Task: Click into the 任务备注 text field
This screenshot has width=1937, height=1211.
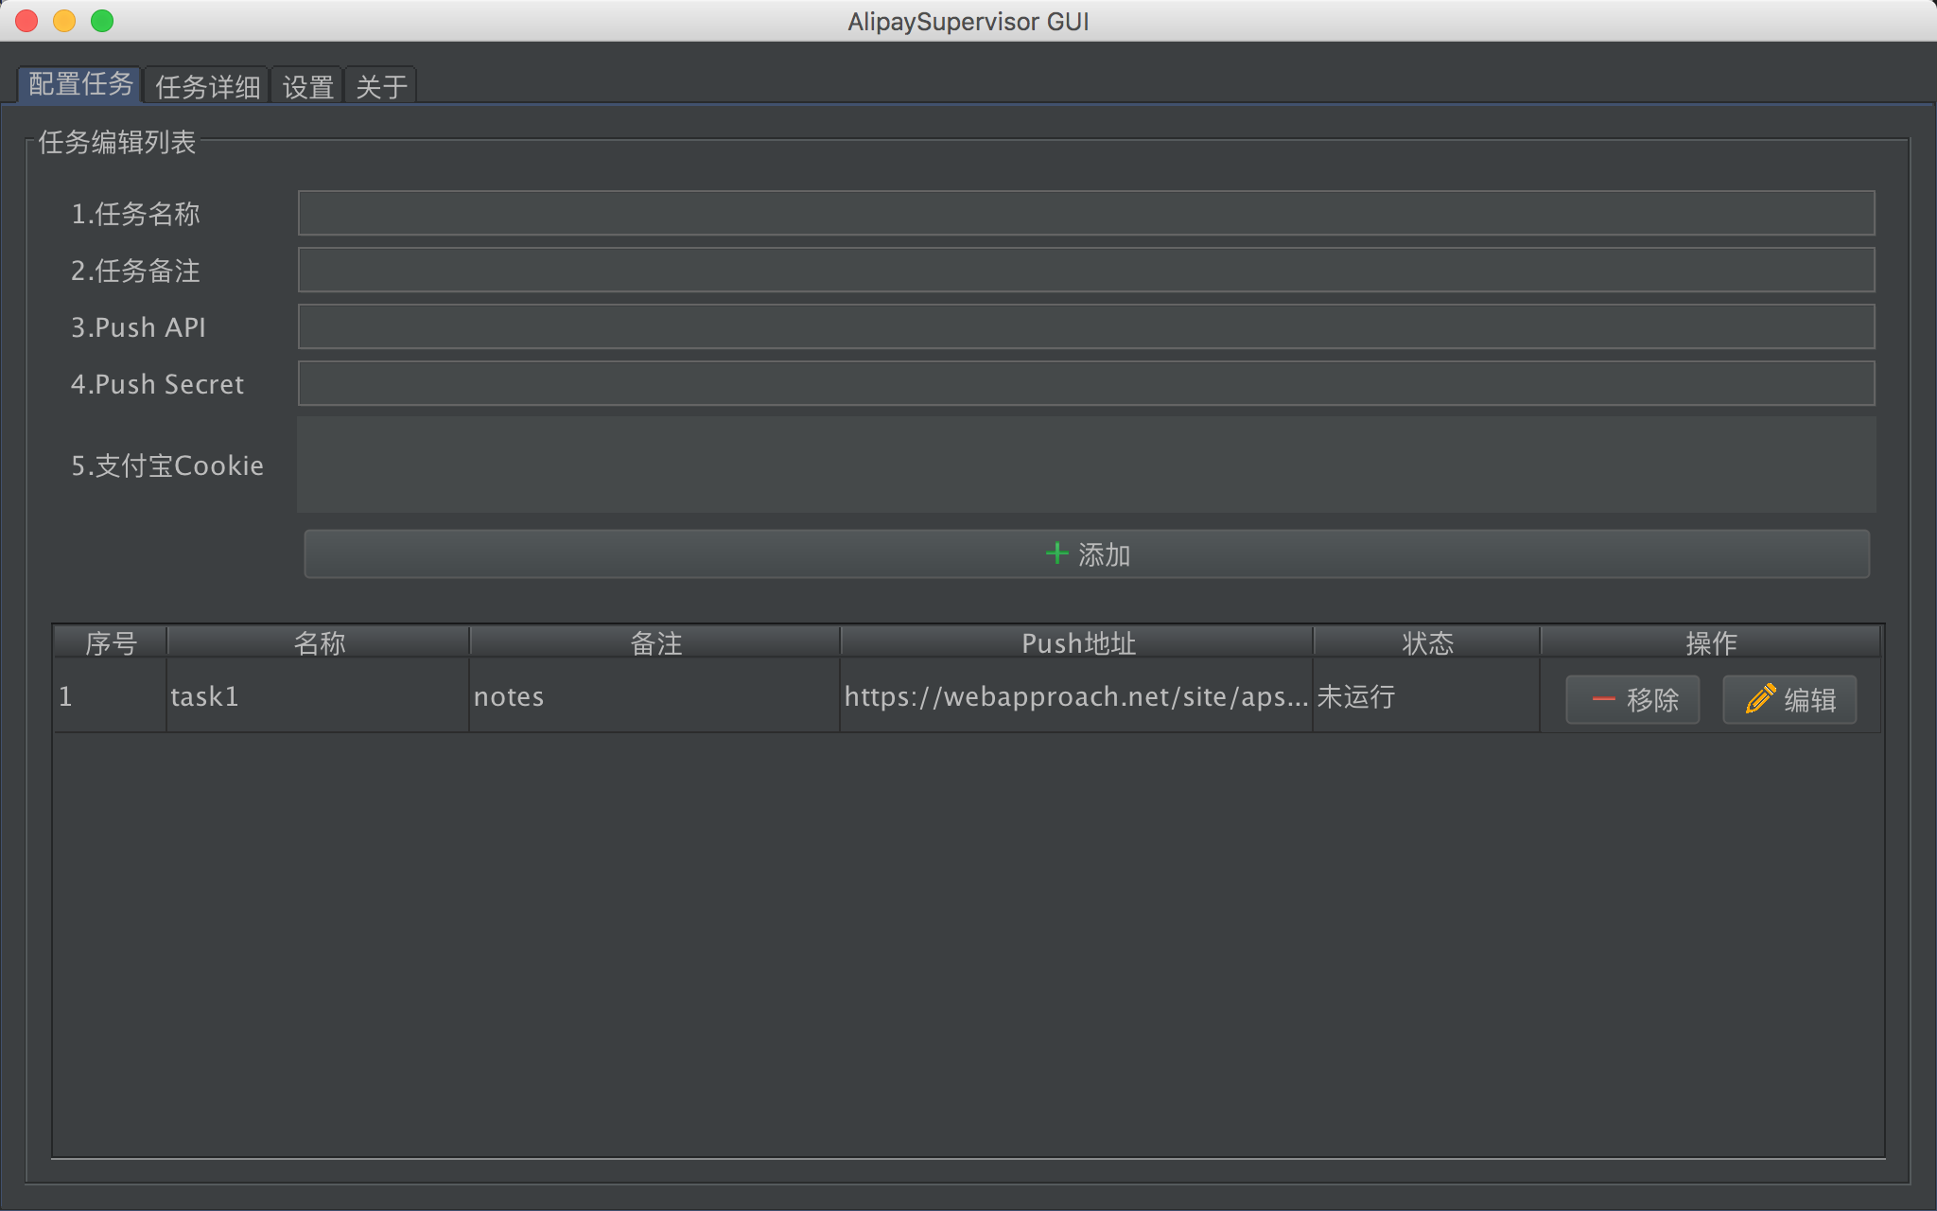Action: 1086,271
